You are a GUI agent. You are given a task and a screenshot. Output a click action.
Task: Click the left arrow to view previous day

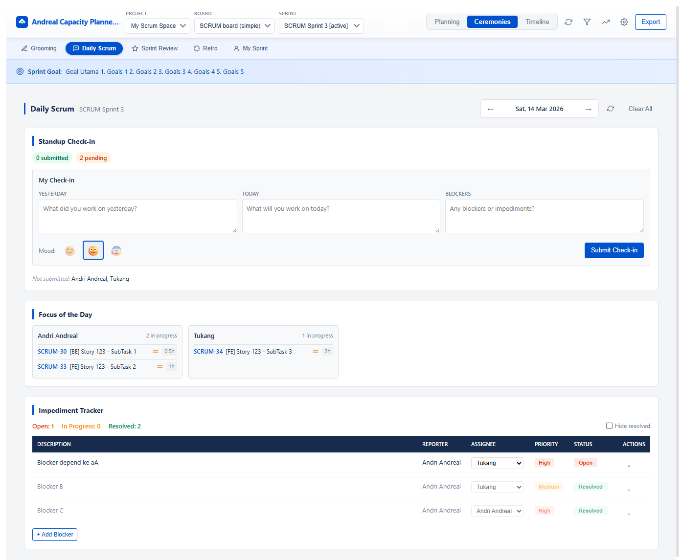(491, 109)
